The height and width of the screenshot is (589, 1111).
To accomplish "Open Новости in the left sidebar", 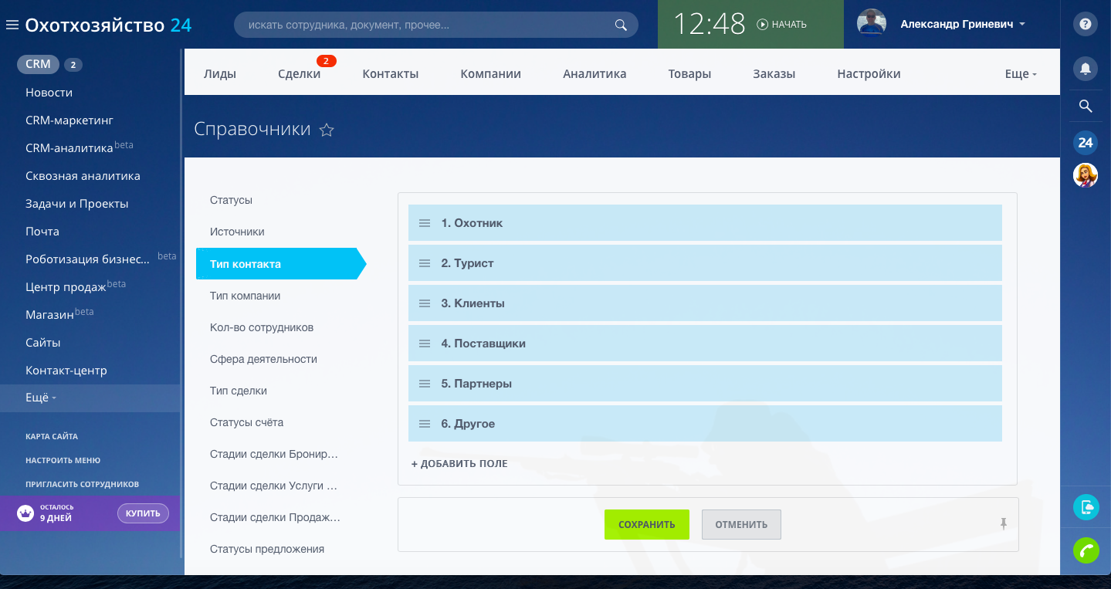I will [49, 93].
